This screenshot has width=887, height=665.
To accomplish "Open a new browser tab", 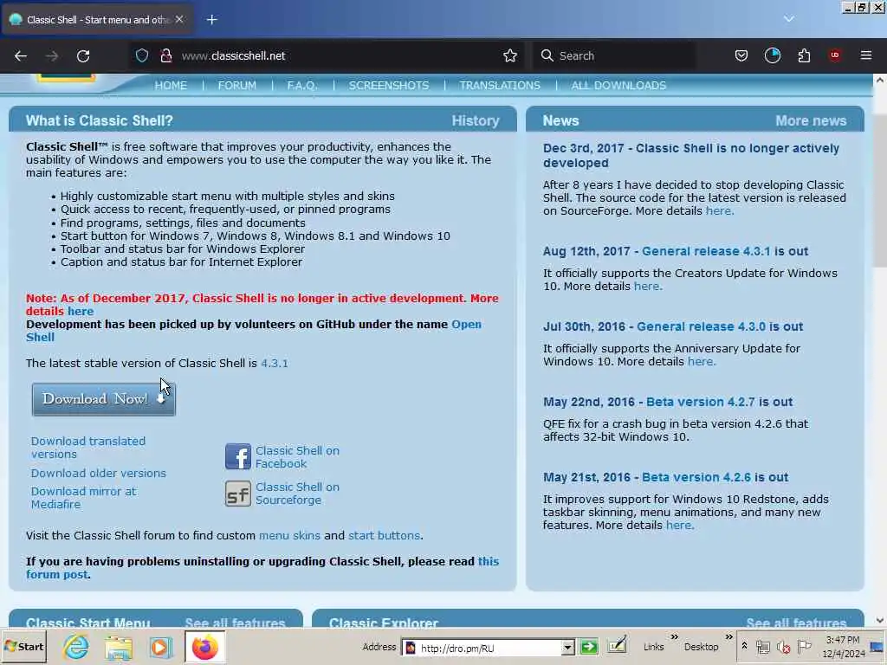I will coord(212,20).
